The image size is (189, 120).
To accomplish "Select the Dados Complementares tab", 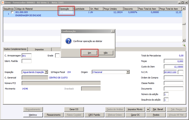I will [15, 49].
